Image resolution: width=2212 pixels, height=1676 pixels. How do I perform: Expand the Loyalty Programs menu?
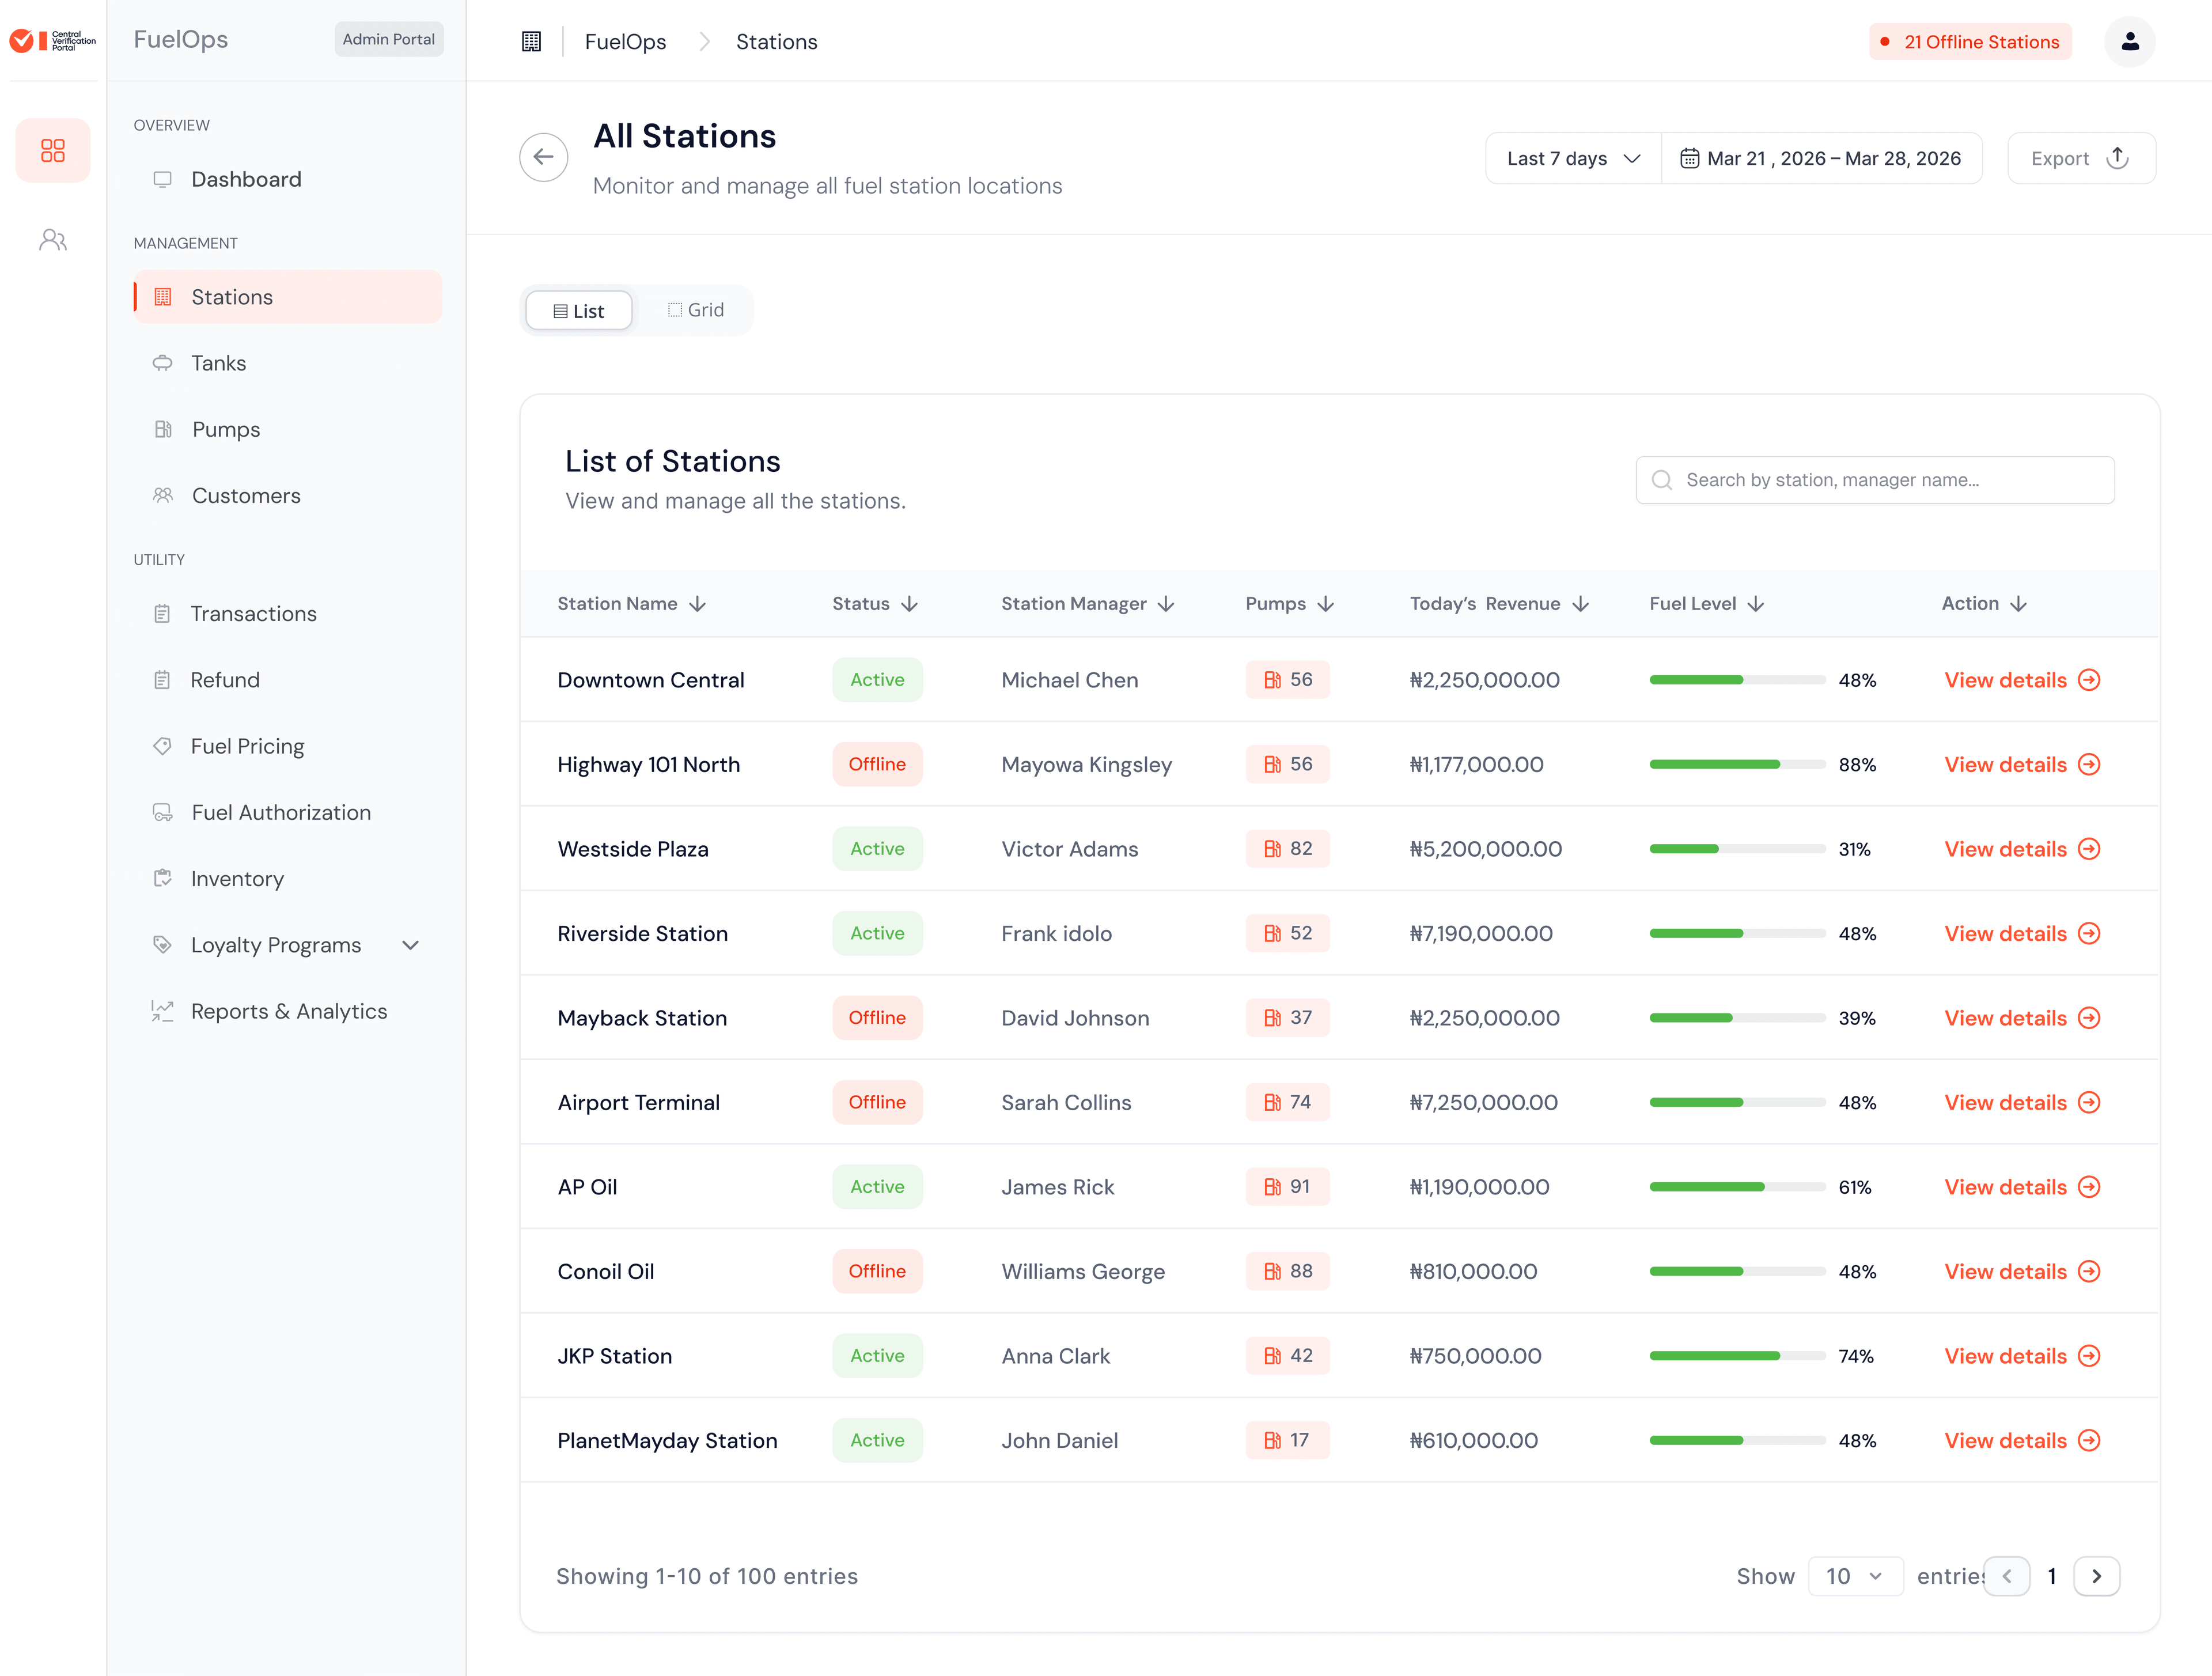(x=410, y=945)
